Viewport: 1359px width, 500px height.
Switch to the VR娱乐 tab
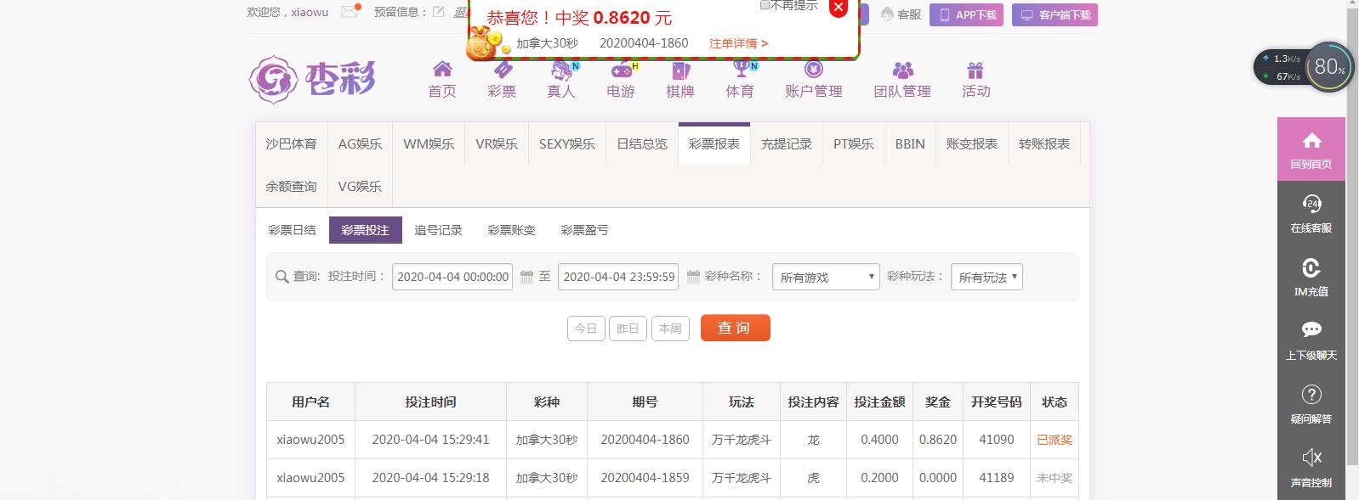click(x=497, y=143)
